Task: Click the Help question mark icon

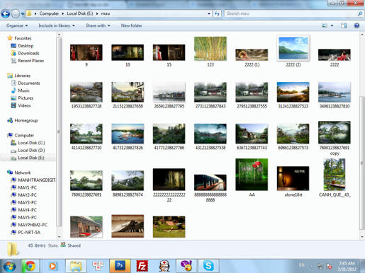Action: coord(356,25)
